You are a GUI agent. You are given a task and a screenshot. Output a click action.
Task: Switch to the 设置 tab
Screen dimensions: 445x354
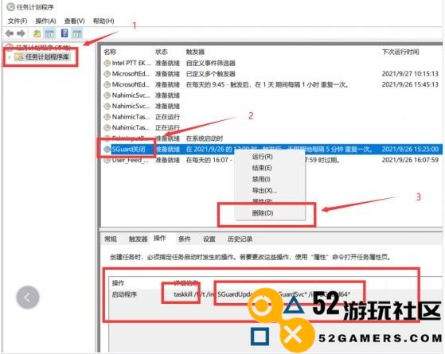pyautogui.click(x=209, y=239)
